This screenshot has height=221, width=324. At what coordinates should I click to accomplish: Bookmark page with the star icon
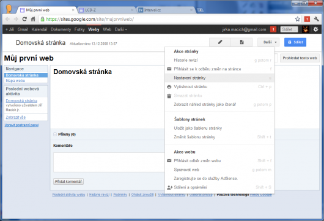coord(297,19)
